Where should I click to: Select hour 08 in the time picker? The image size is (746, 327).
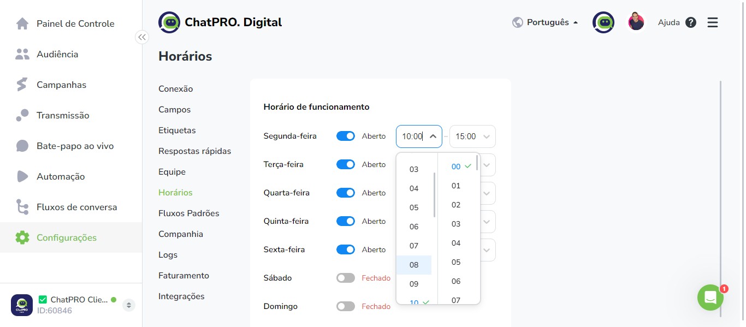414,265
